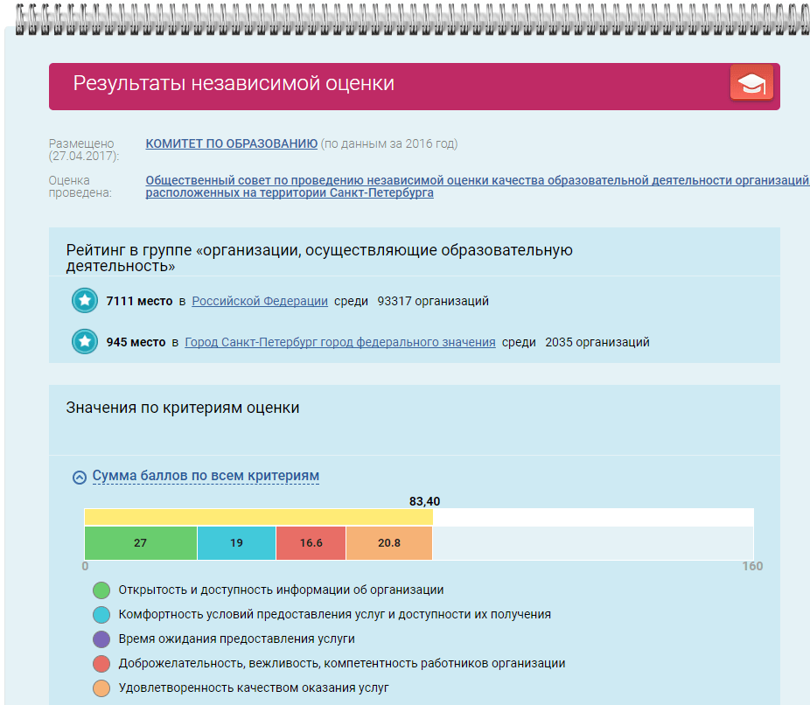The height and width of the screenshot is (705, 810).
Task: Select the orange bar segment showing 20.8
Action: point(389,542)
